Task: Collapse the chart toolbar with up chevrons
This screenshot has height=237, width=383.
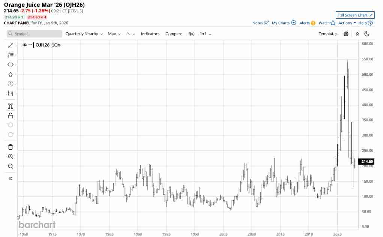Action: pyautogui.click(x=357, y=34)
